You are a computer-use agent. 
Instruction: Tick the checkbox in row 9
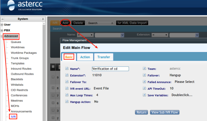pos(53,77)
